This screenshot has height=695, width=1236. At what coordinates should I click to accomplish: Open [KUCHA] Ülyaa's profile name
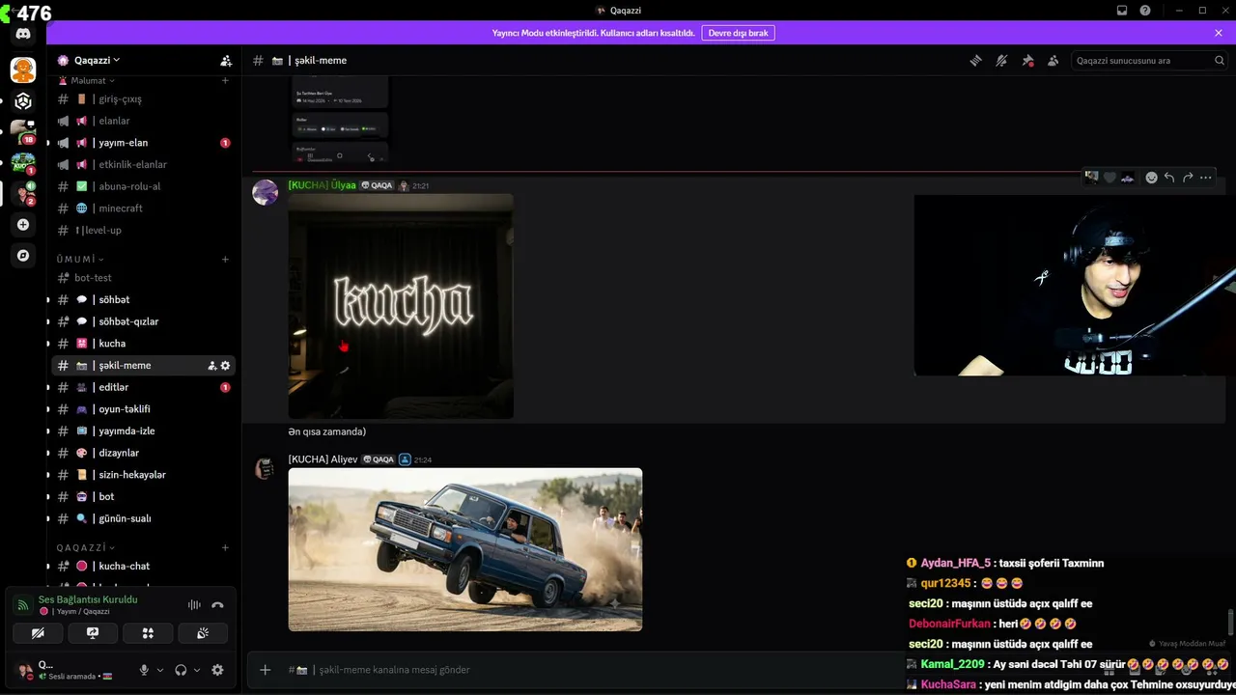point(322,185)
